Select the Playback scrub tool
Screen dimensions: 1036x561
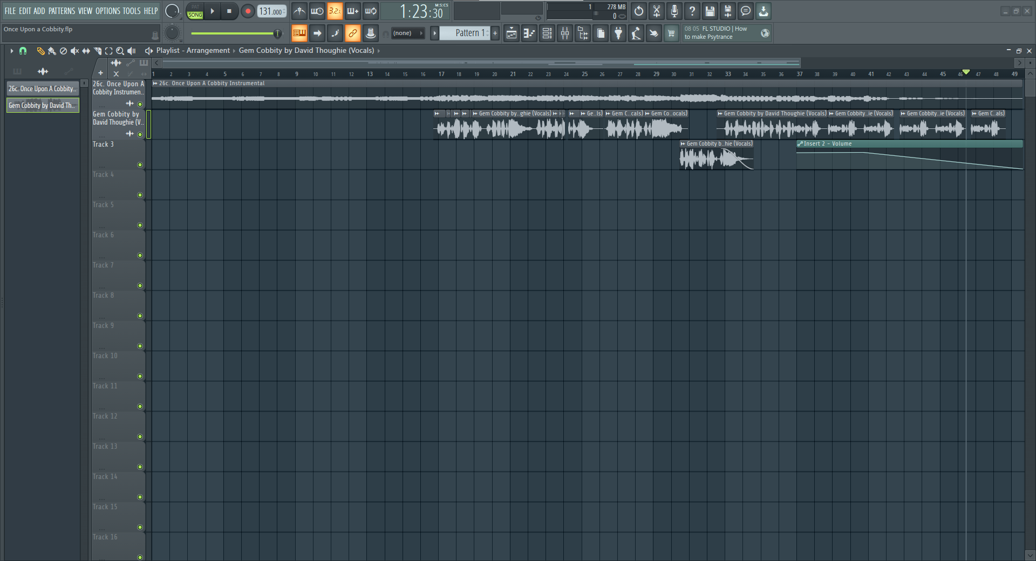tap(131, 51)
